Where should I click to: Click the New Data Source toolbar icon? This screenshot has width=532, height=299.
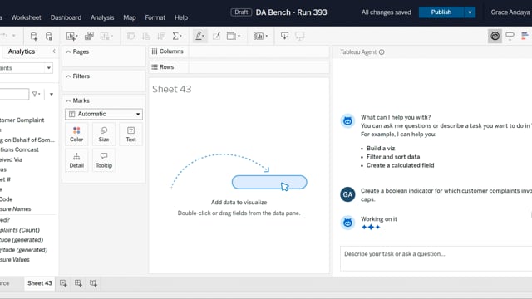[x=33, y=36]
